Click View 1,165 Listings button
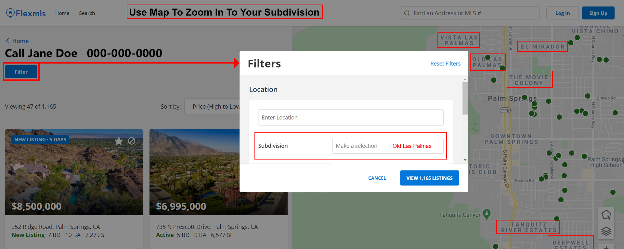Image resolution: width=624 pixels, height=249 pixels. (x=429, y=178)
